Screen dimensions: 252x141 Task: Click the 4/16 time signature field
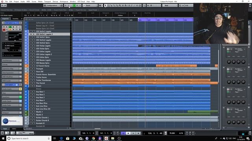pos(181,133)
